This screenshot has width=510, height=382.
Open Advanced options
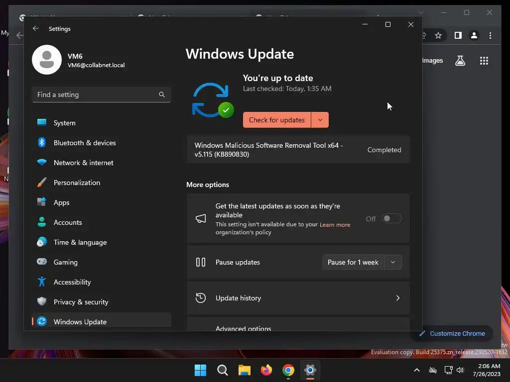[x=298, y=324]
